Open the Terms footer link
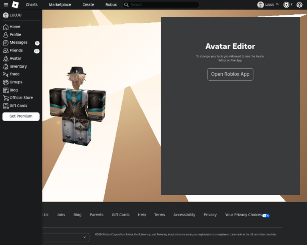 point(159,215)
